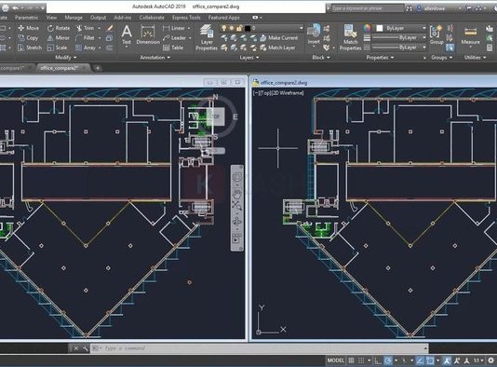Select the Scale tool
The image size is (497, 367).
click(57, 48)
